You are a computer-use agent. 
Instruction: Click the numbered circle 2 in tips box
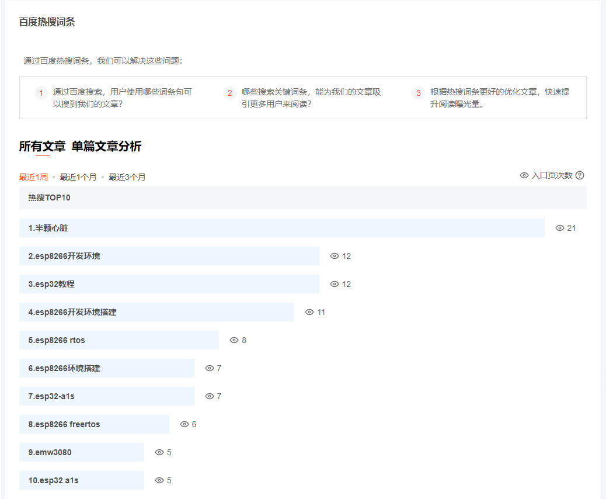(229, 93)
